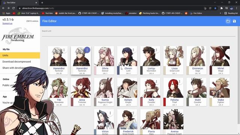
Task: Expand the bookmarks overflow arrow
Action: pyautogui.click(x=220, y=13)
